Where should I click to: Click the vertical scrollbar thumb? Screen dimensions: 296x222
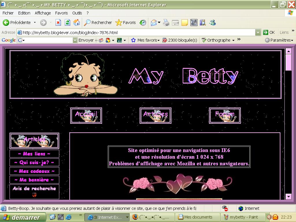click(x=288, y=62)
